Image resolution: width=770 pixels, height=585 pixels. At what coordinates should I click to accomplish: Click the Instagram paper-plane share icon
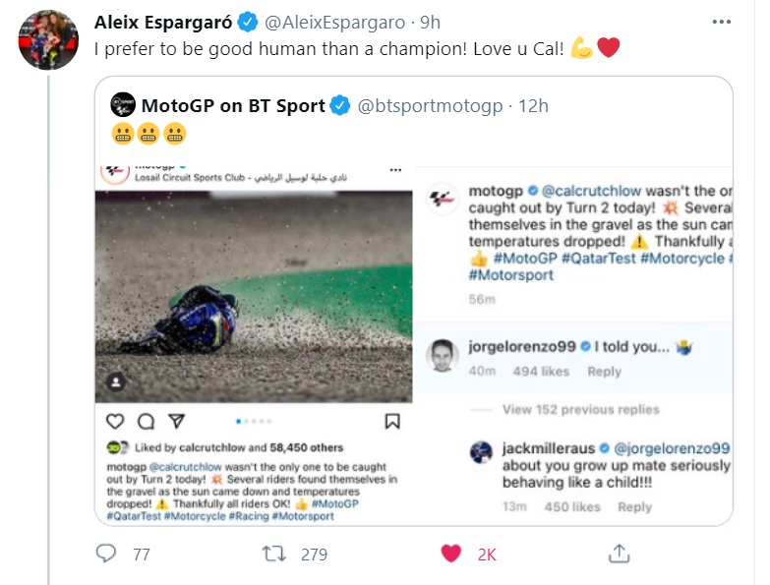pos(176,421)
